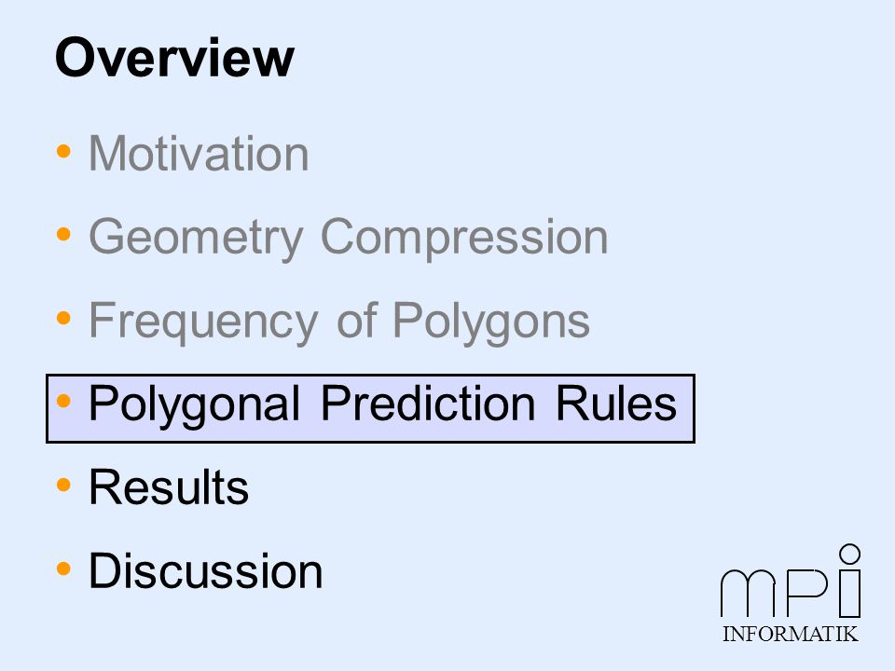Click the orange bullet beside Motivation
Screen dimensions: 895x671
[x=63, y=151]
